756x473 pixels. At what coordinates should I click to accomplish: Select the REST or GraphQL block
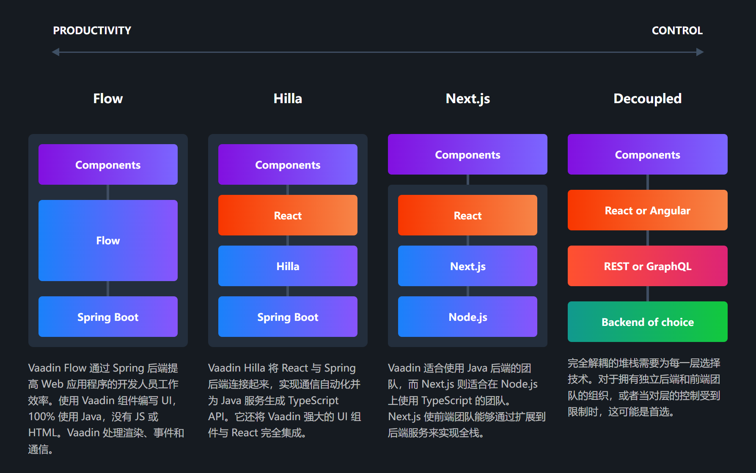pyautogui.click(x=647, y=266)
